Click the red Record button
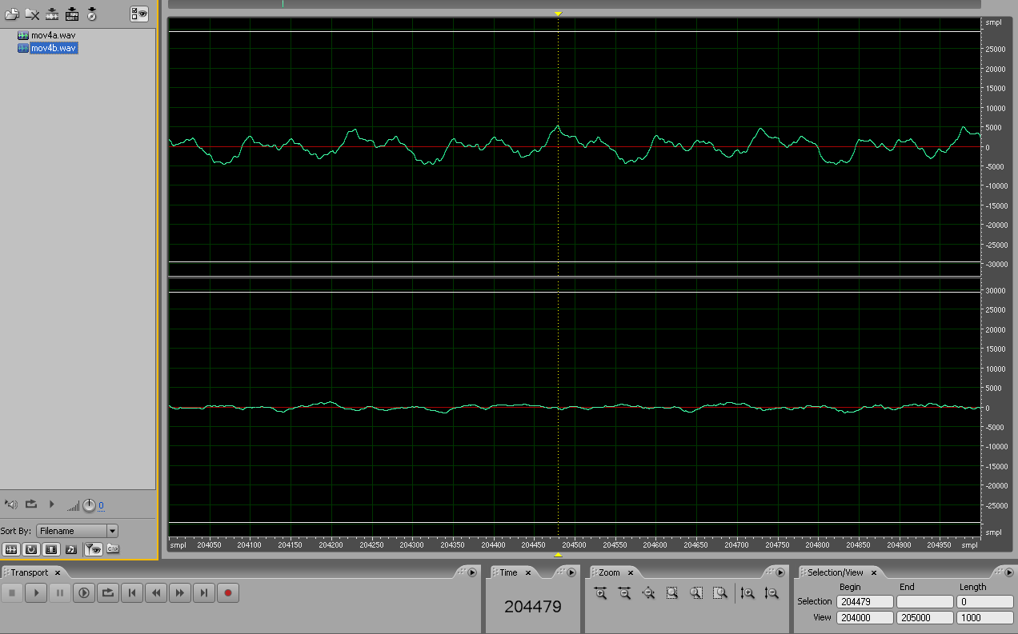This screenshot has height=634, width=1018. 228,592
